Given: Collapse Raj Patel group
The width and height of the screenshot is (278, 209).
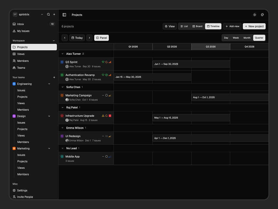Looking at the screenshot, I should coord(62,107).
